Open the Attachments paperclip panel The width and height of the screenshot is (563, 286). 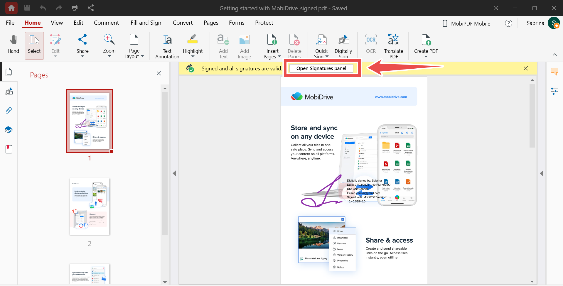pos(9,111)
